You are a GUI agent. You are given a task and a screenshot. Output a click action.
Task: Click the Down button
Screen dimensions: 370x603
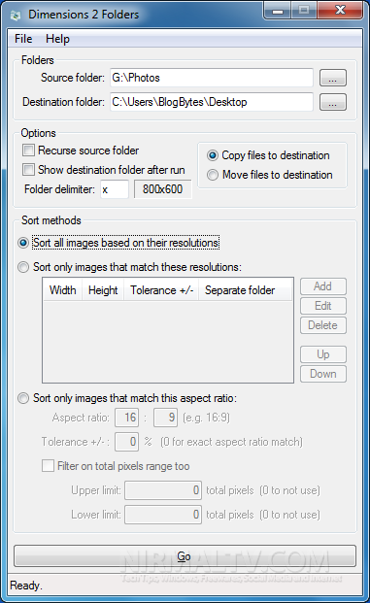tap(323, 374)
